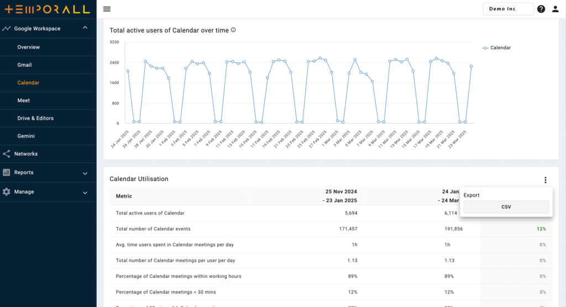Open the Demo Inc organisation selector
The height and width of the screenshot is (307, 566).
508,9
